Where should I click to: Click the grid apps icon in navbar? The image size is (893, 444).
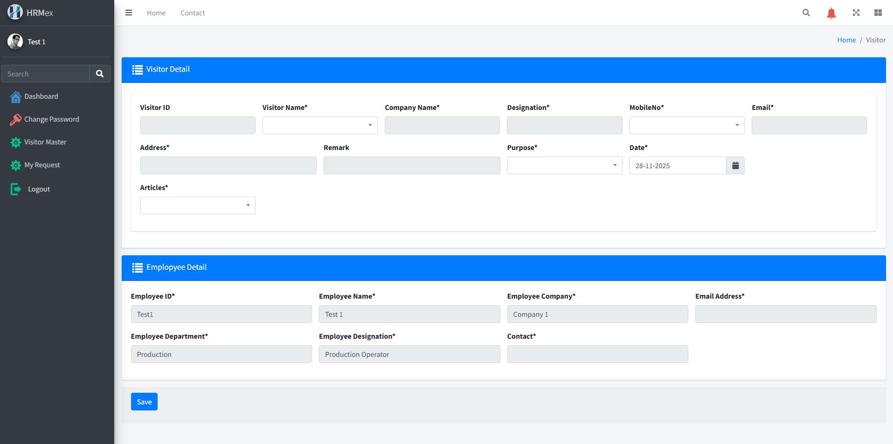(878, 13)
